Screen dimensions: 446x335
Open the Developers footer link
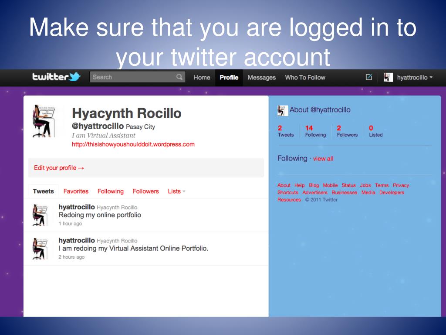pyautogui.click(x=392, y=192)
